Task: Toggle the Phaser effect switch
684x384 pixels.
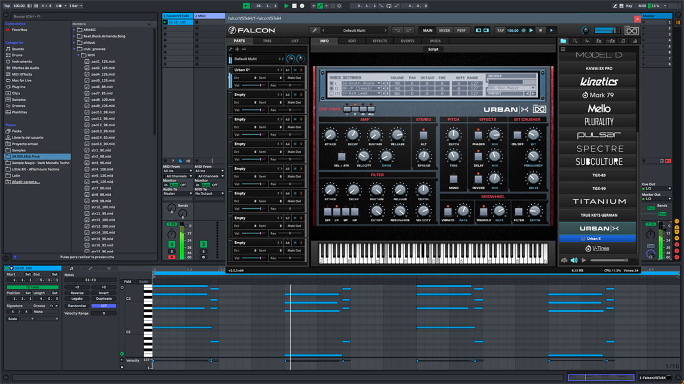Action: pyautogui.click(x=479, y=135)
